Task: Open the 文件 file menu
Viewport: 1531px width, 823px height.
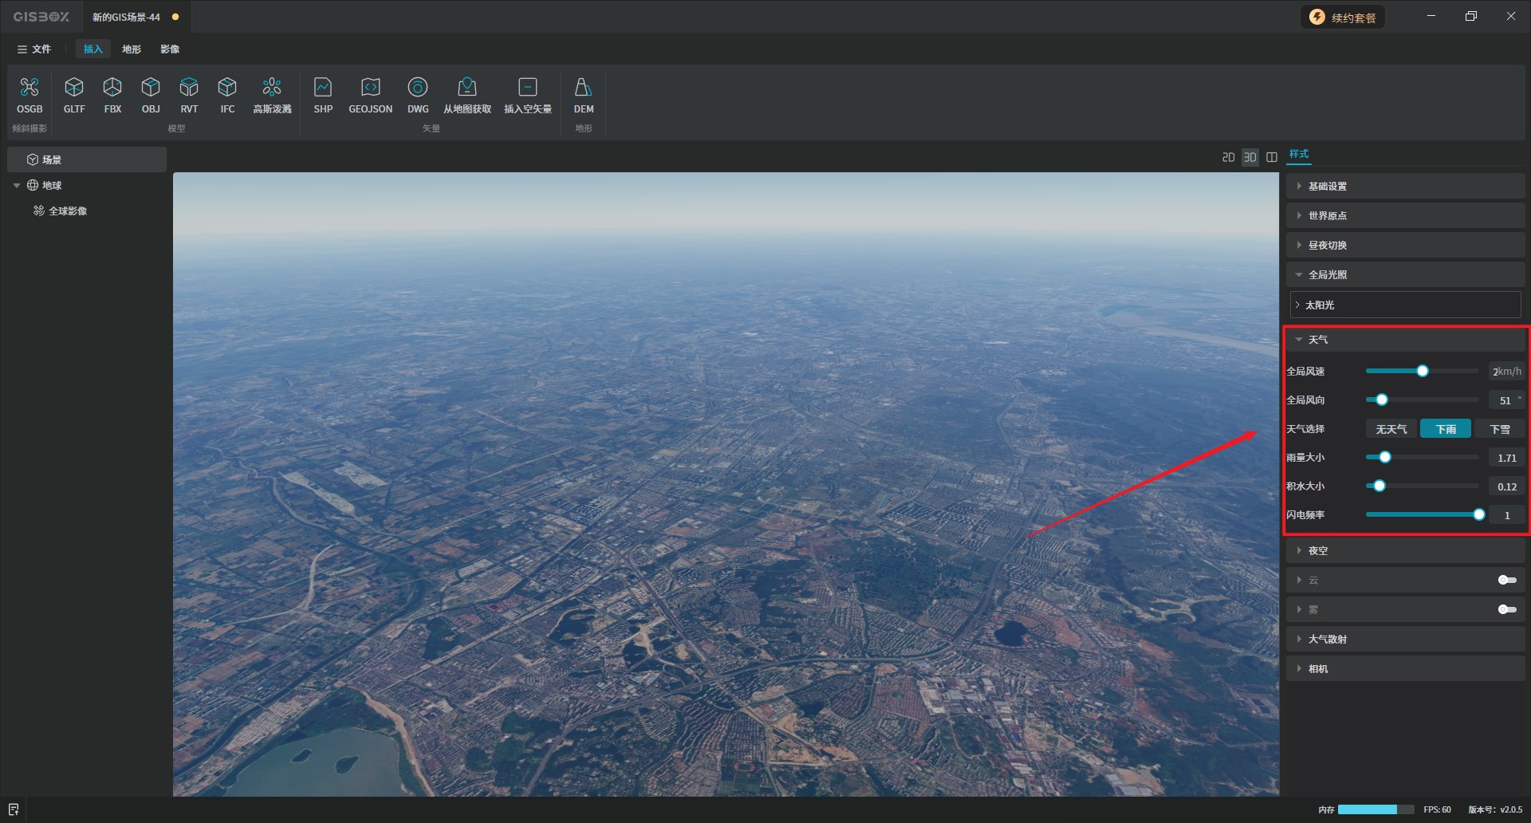Action: [34, 49]
